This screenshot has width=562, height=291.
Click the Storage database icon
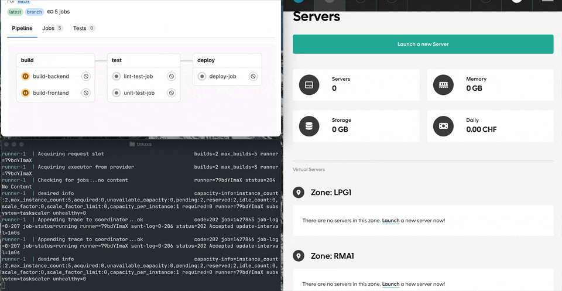click(309, 126)
